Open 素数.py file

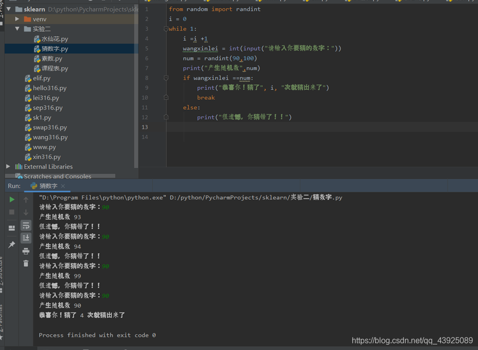[52, 59]
